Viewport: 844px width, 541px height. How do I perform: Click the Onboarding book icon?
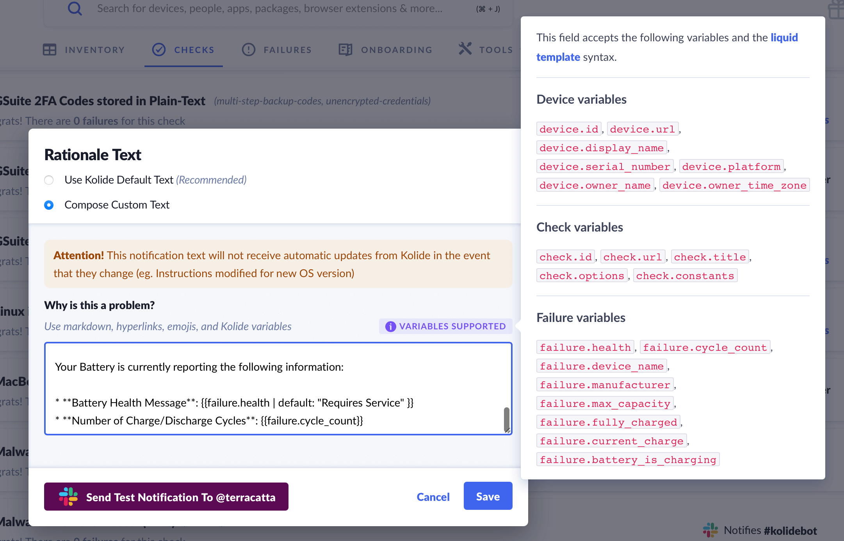(x=345, y=50)
